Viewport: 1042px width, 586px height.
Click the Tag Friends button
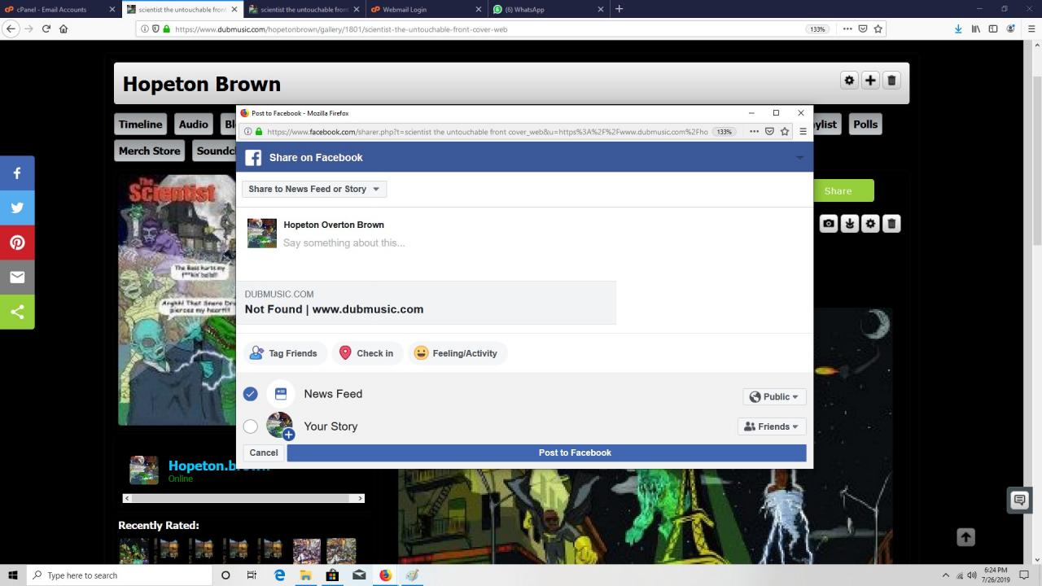[x=284, y=353]
